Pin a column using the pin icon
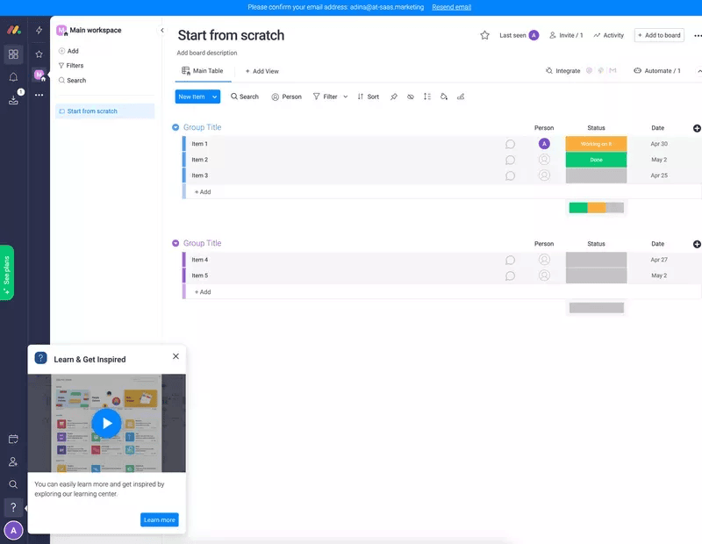Screen dimensions: 702x544 tap(392, 97)
